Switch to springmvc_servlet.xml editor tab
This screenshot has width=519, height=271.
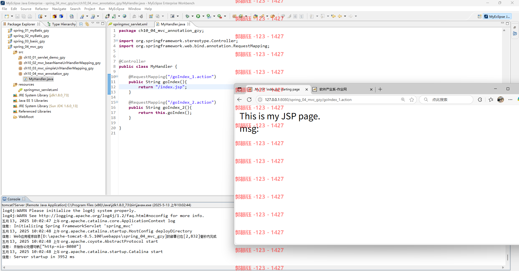[130, 24]
